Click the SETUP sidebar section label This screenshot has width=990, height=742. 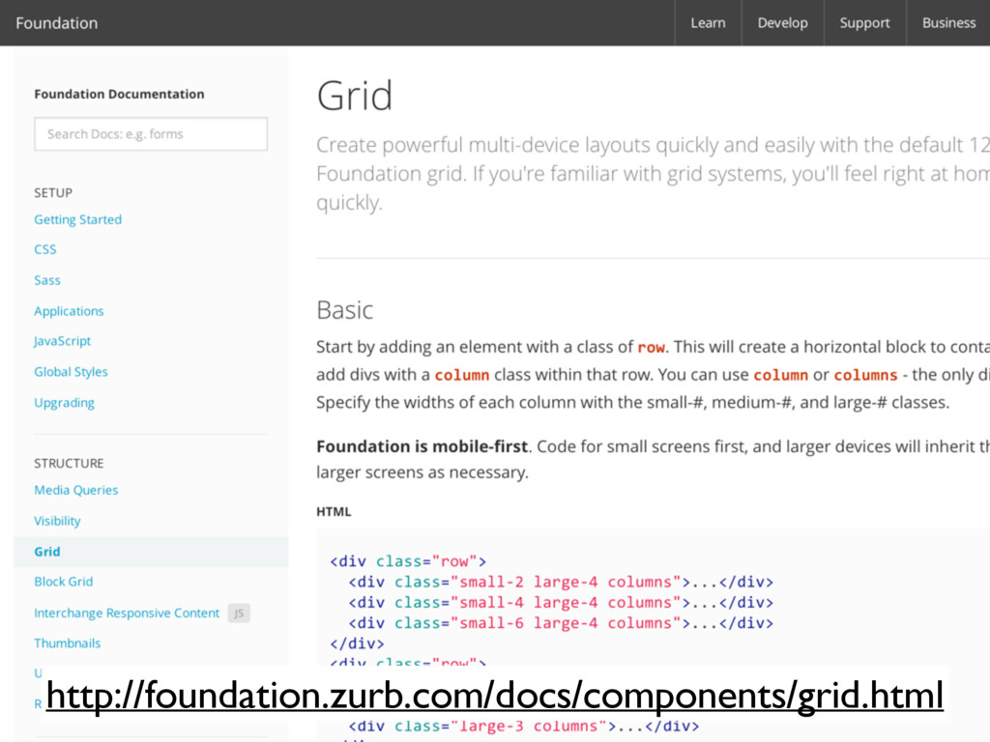(53, 192)
